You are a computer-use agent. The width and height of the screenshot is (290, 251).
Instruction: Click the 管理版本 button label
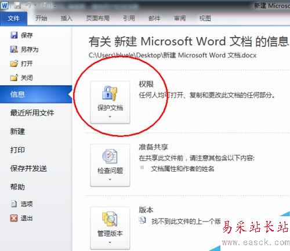(x=110, y=234)
